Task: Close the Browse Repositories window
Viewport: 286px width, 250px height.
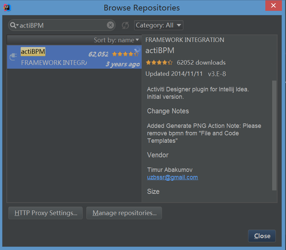Action: [273, 6]
